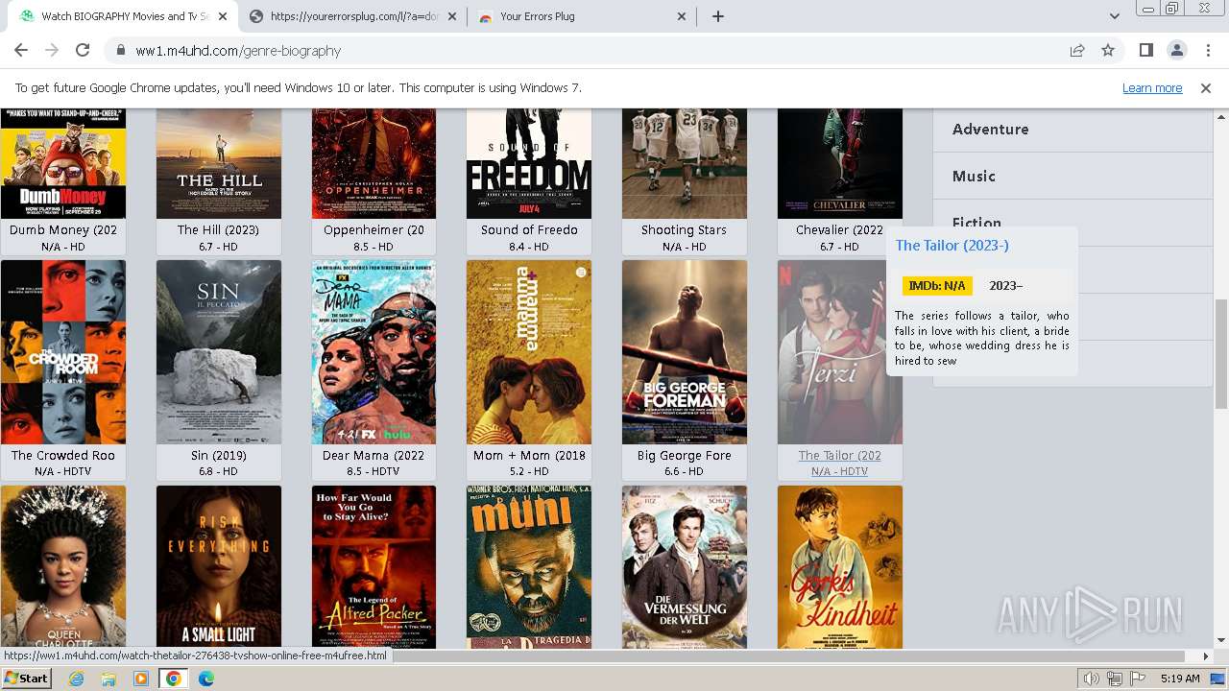
Task: Open the Dumb Money poster
Action: click(63, 163)
